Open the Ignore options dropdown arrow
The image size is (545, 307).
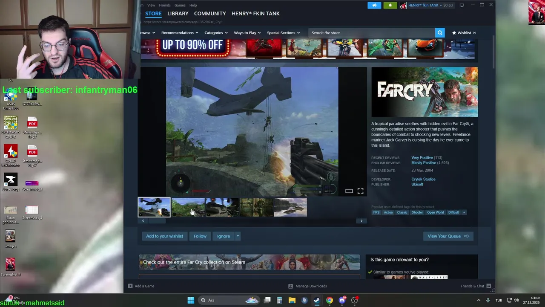238,236
